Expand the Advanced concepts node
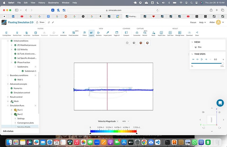Image resolution: width=227 pixels, height=147 pixels. click(x=8, y=84)
